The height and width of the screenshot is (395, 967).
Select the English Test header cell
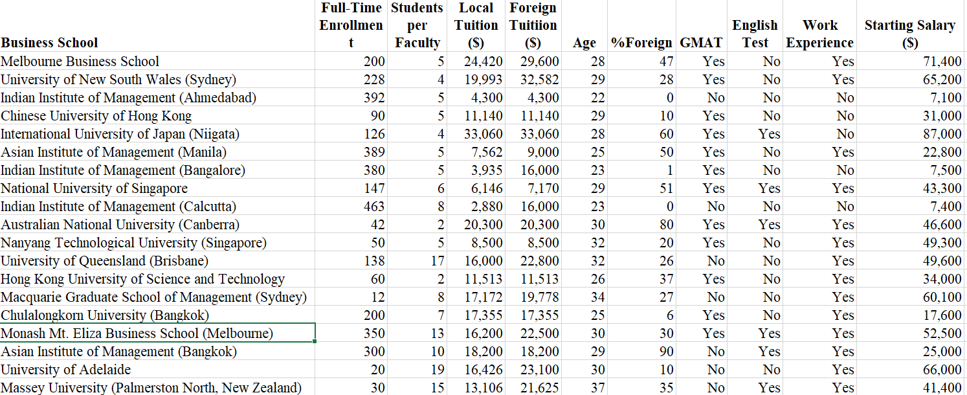[x=755, y=26]
